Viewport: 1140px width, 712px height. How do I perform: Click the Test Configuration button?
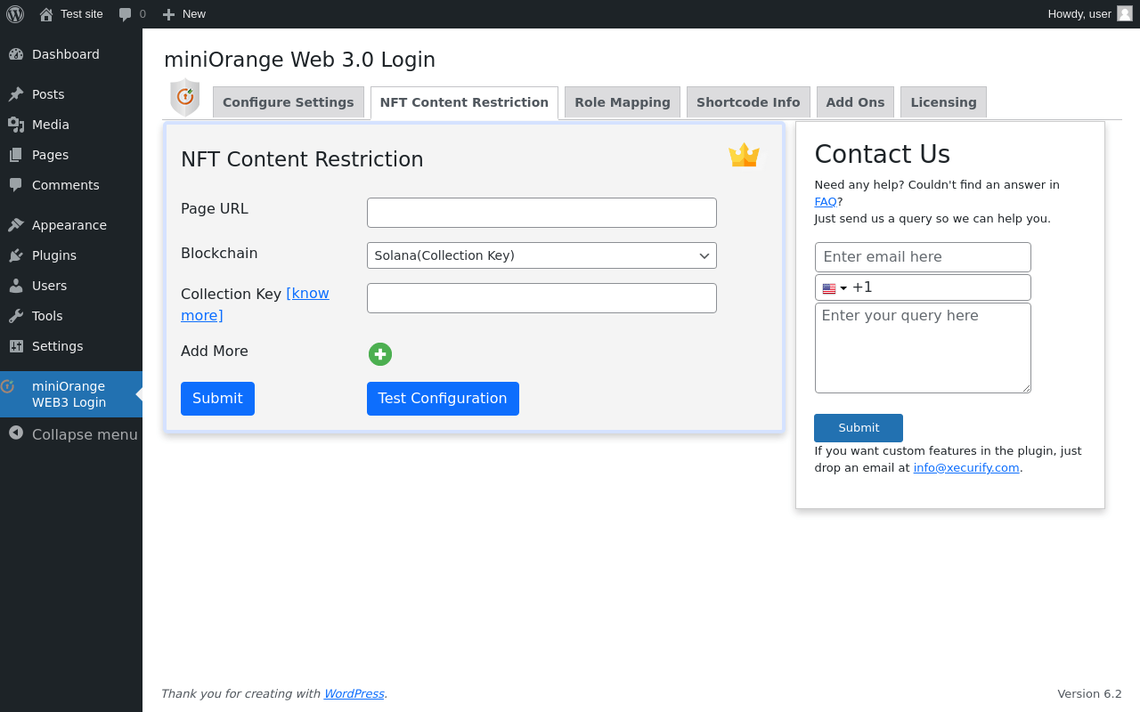(443, 399)
